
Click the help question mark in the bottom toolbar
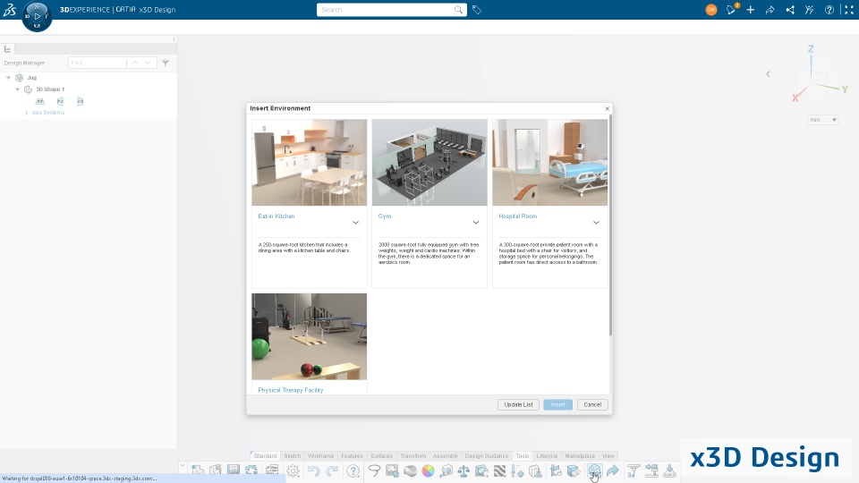[353, 471]
